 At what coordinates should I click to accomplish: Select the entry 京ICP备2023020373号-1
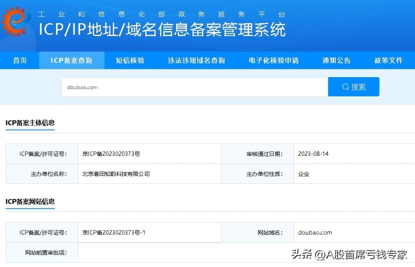tap(115, 232)
